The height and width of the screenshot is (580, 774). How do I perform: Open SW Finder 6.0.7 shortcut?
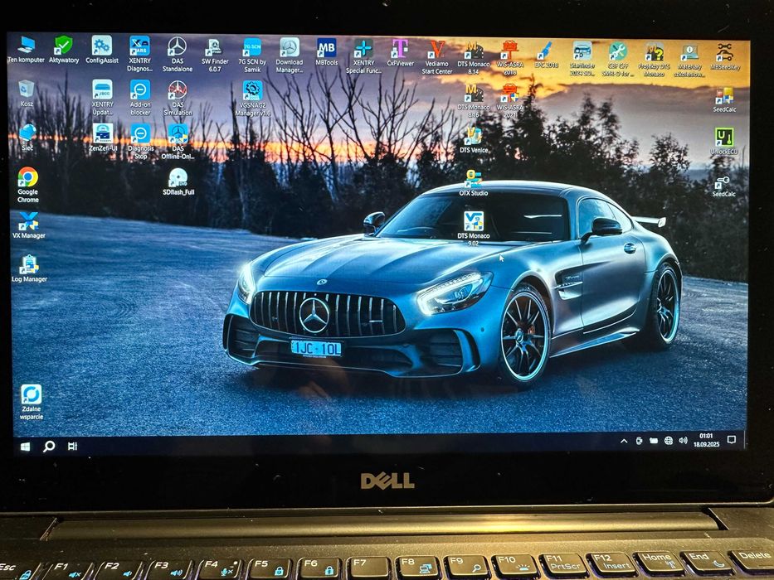[x=215, y=54]
